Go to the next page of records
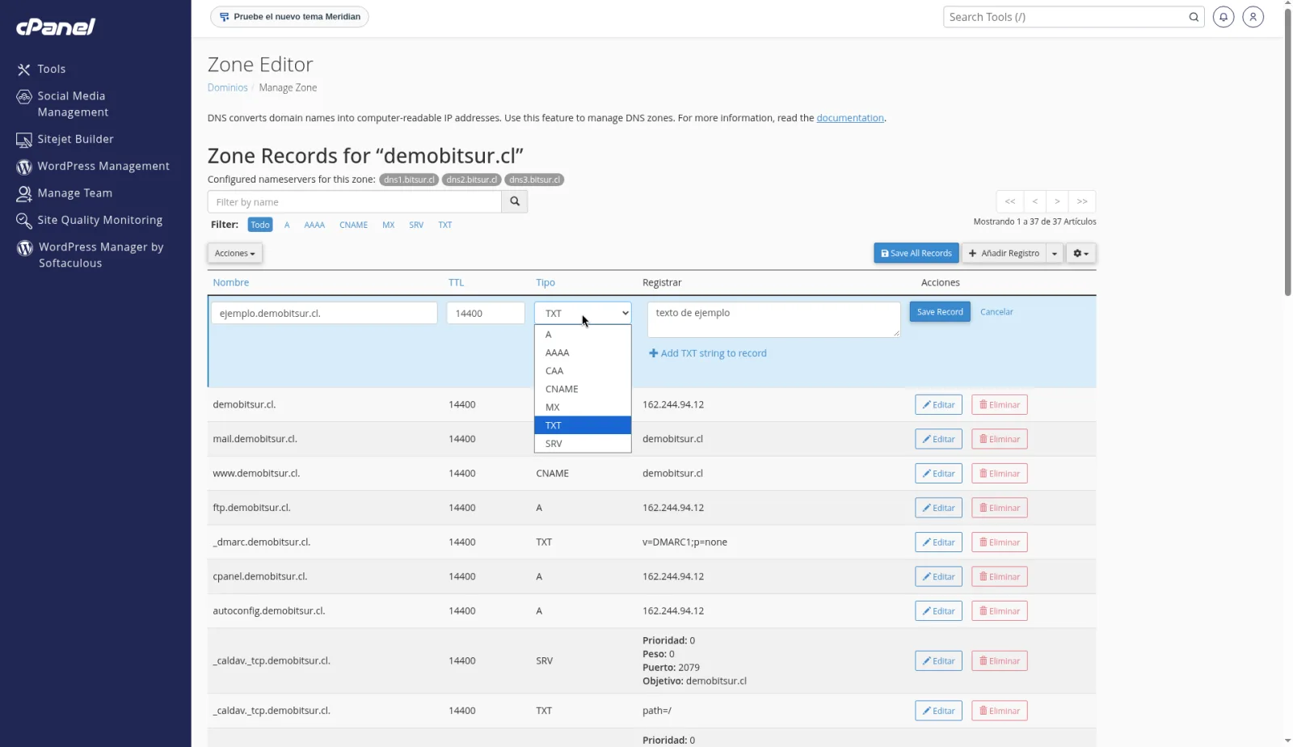Image resolution: width=1293 pixels, height=747 pixels. tap(1057, 201)
